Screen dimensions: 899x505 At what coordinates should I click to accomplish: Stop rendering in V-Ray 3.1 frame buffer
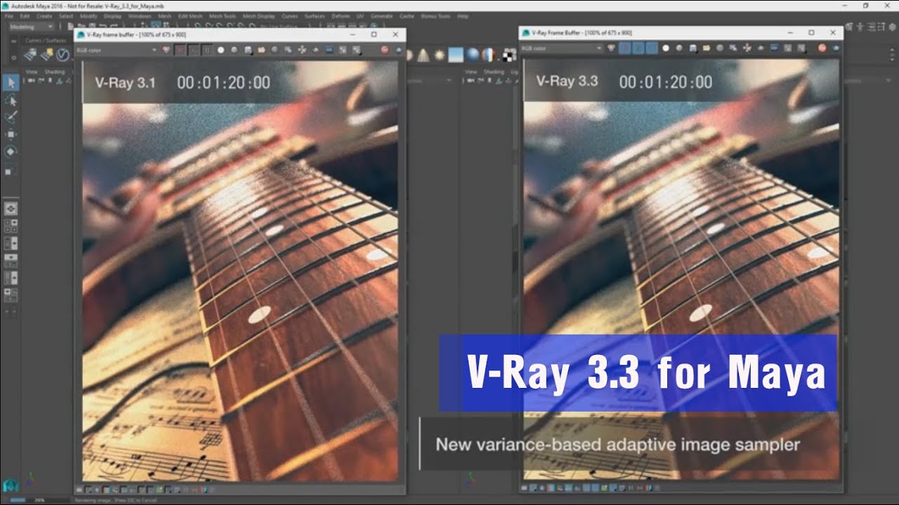[x=385, y=50]
